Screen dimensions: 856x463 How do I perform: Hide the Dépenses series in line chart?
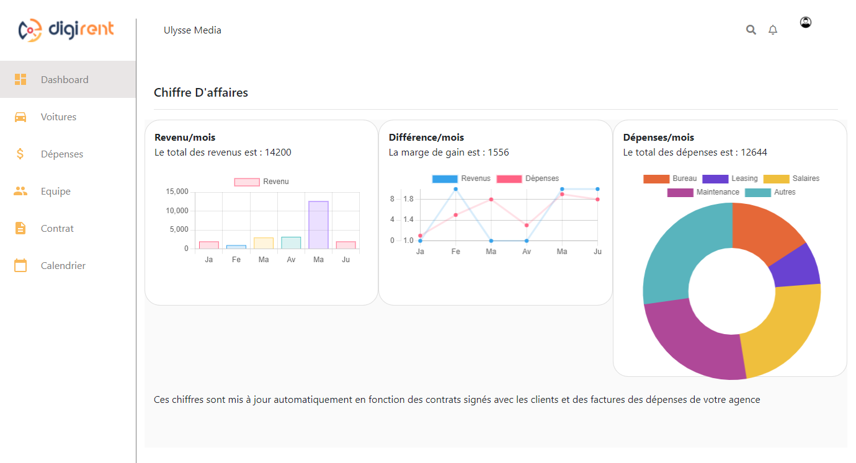pyautogui.click(x=527, y=179)
